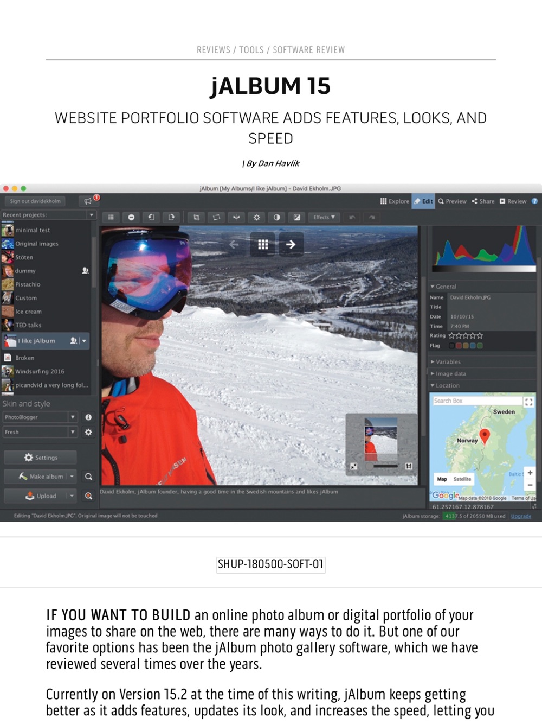This screenshot has width=542, height=724.
Task: Set rating to five stars
Action: (x=479, y=335)
